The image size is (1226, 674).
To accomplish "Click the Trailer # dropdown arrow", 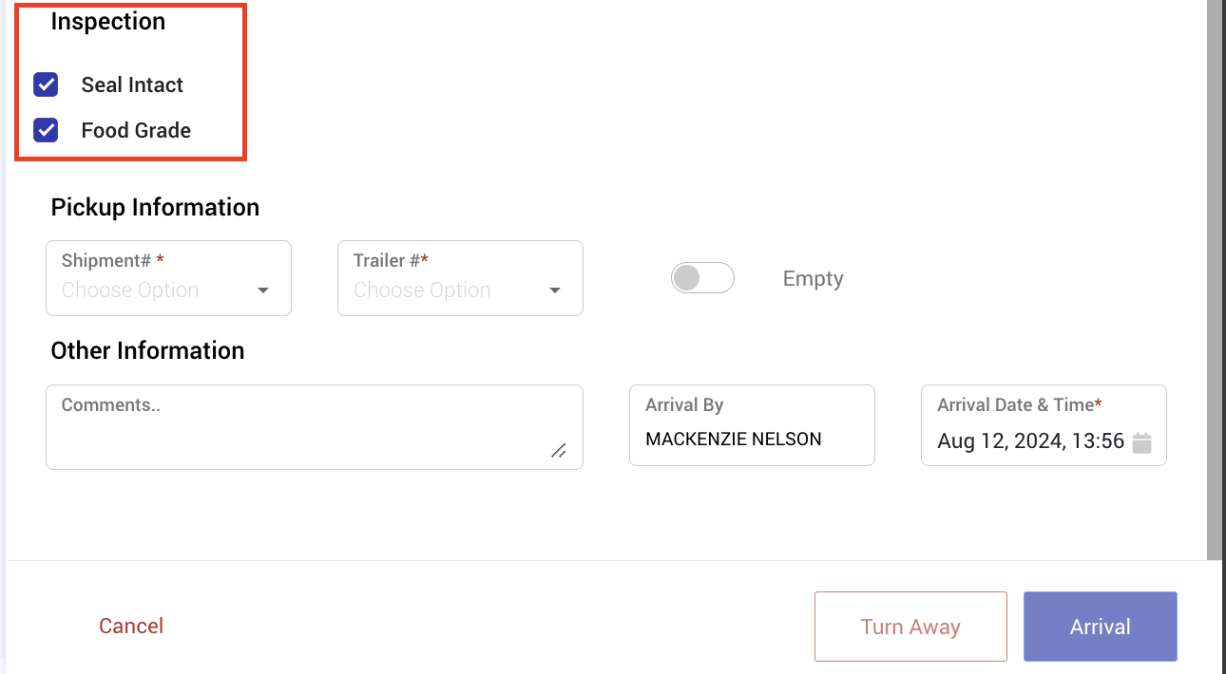I will tap(555, 290).
